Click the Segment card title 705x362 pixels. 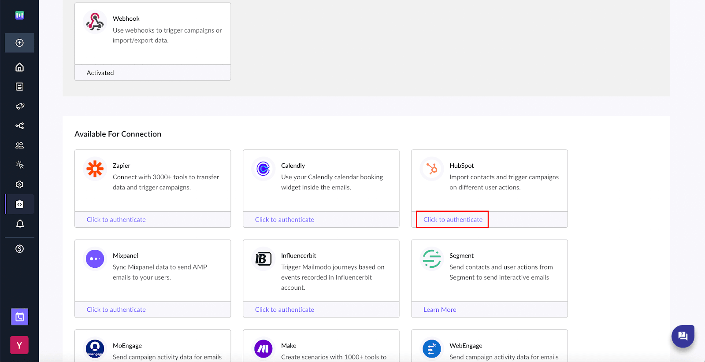(461, 255)
